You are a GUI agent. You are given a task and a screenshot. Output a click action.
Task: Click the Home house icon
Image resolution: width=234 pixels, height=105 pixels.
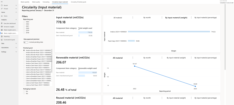[x=2, y=16]
